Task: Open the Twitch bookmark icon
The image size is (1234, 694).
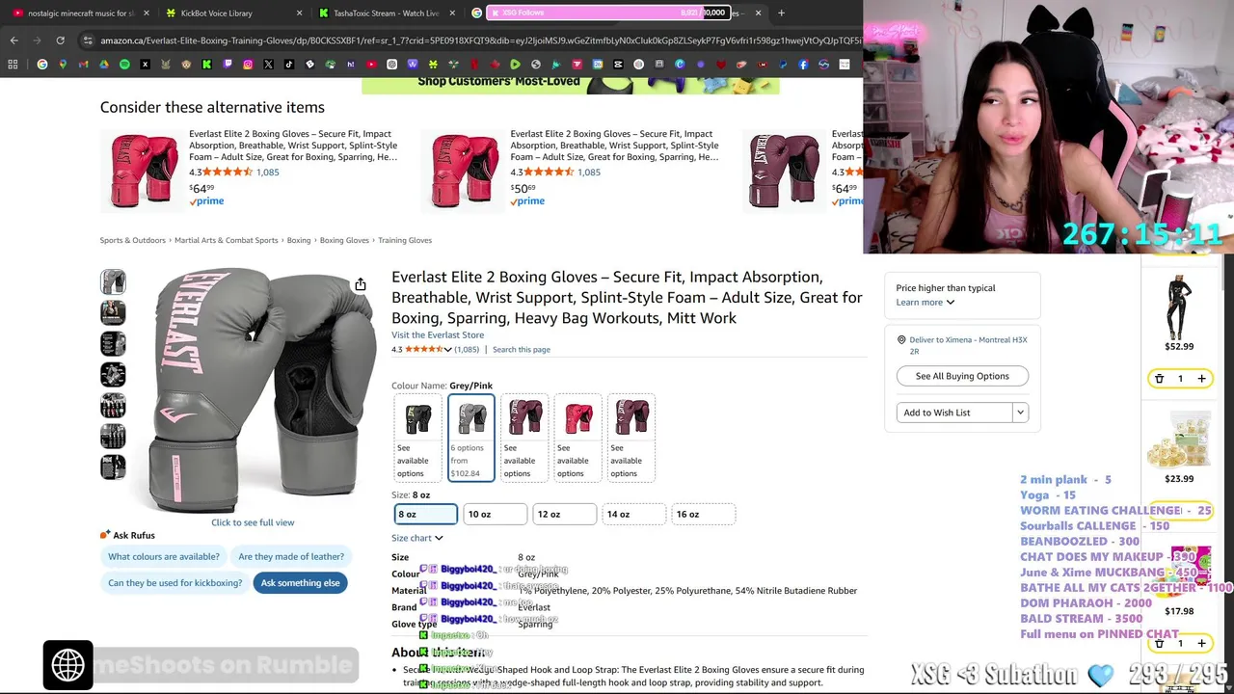Action: (x=228, y=65)
